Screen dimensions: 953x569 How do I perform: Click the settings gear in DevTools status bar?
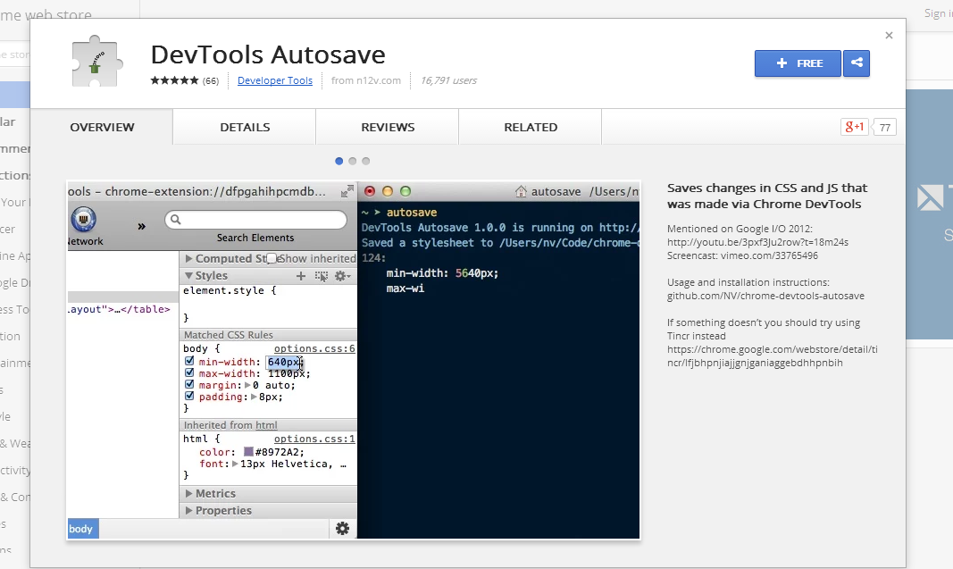pyautogui.click(x=342, y=529)
